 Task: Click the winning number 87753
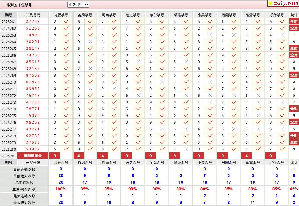point(33,22)
